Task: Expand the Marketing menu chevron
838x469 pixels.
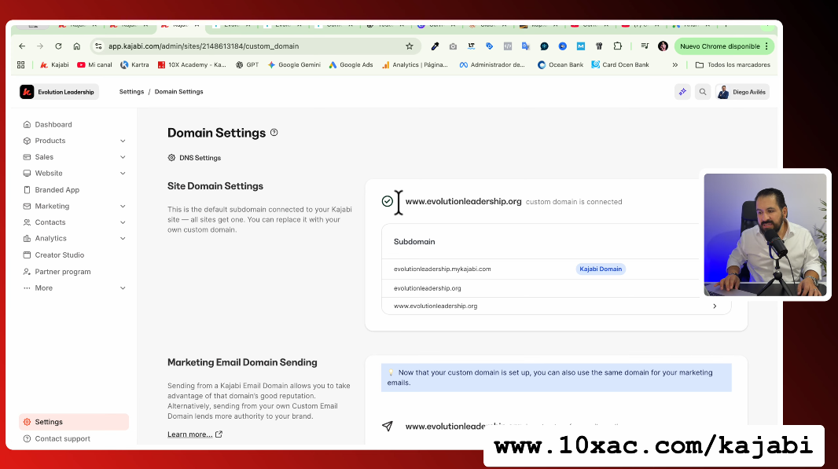Action: [123, 206]
